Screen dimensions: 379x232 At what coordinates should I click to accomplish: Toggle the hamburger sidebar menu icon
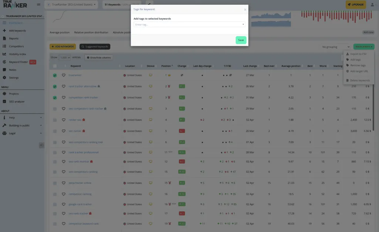38,4
